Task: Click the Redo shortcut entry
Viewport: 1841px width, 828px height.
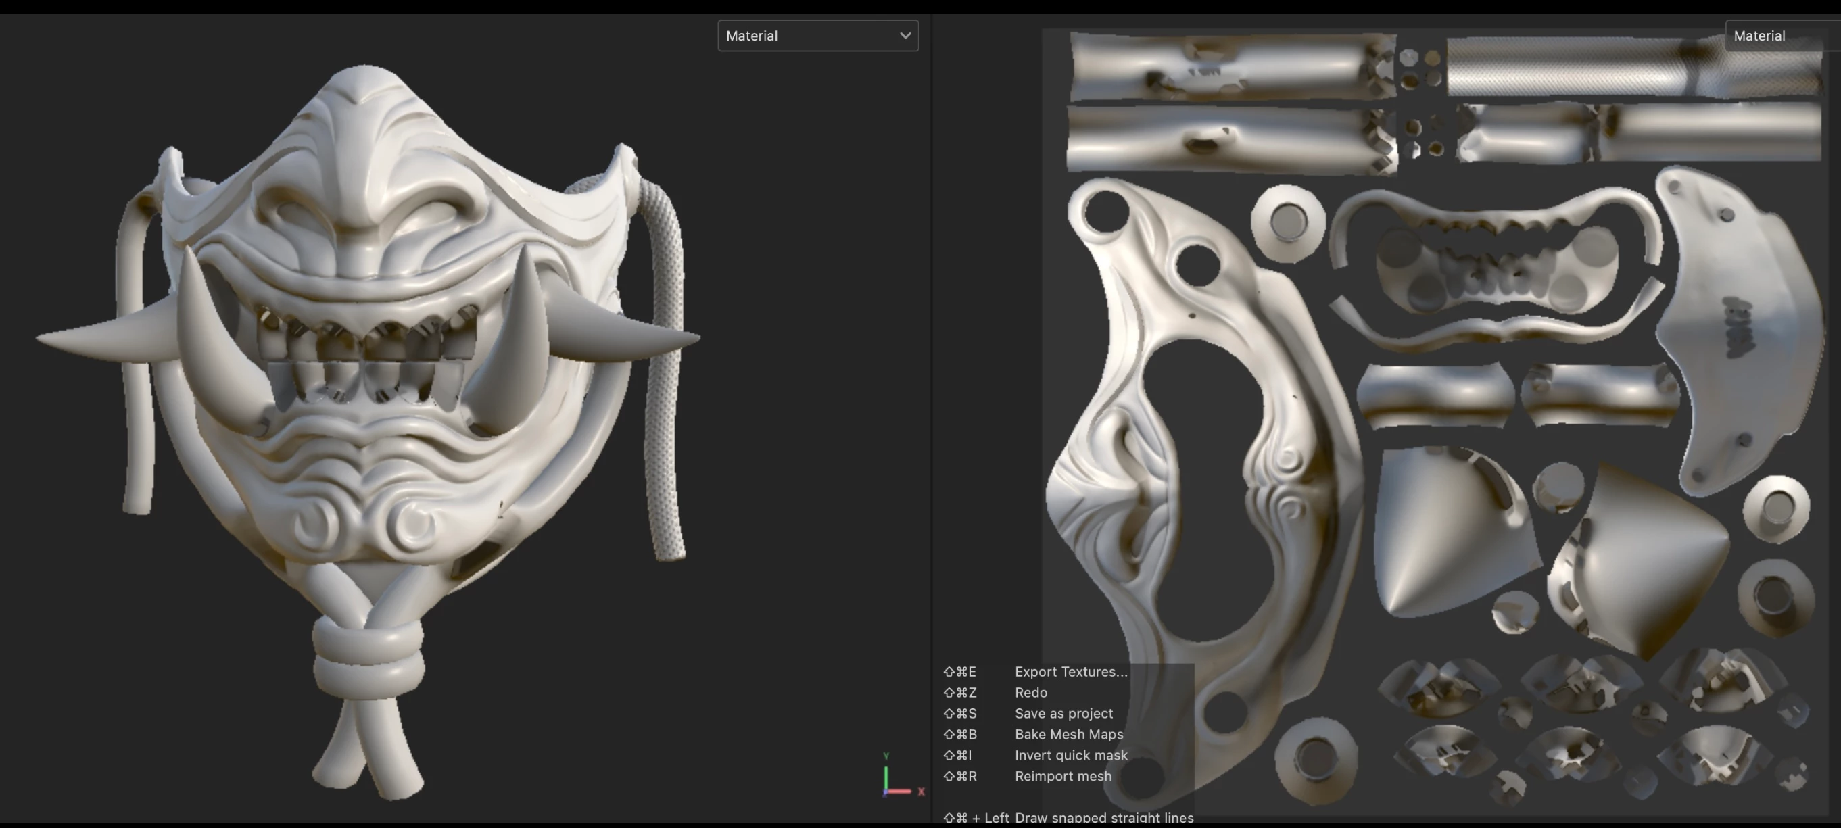Action: tap(1030, 692)
